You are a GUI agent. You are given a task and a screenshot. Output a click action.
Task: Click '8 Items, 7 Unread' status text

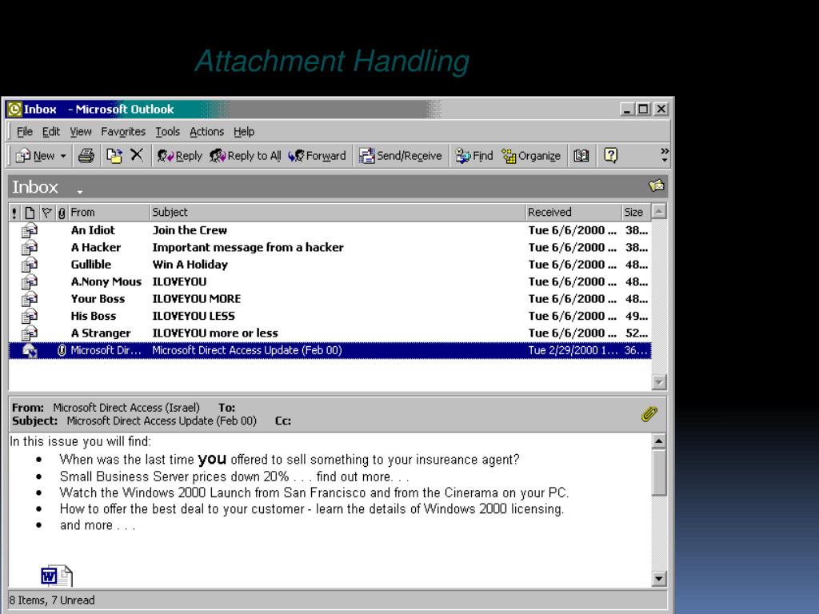click(52, 600)
